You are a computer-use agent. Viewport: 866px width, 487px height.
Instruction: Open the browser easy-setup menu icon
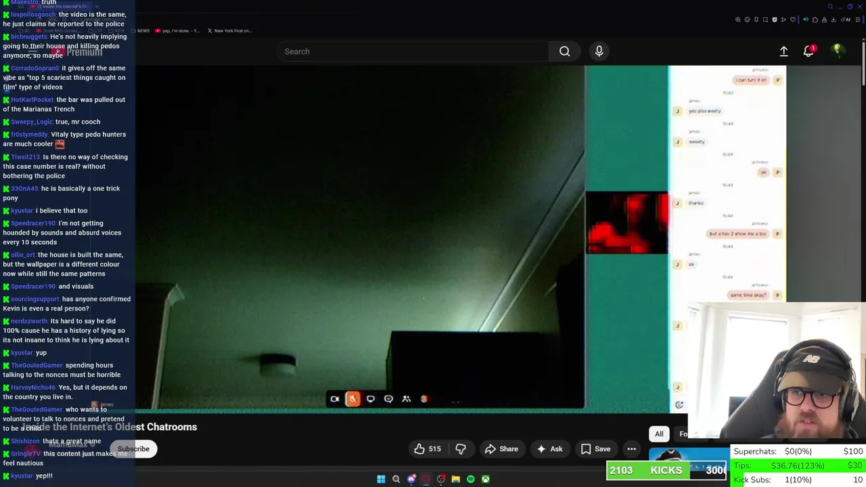coord(858,20)
